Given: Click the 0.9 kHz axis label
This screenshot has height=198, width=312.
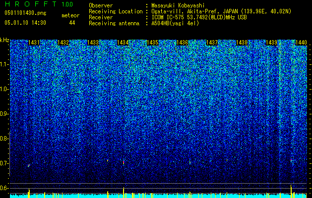Looking at the screenshot, I should click(x=4, y=114).
